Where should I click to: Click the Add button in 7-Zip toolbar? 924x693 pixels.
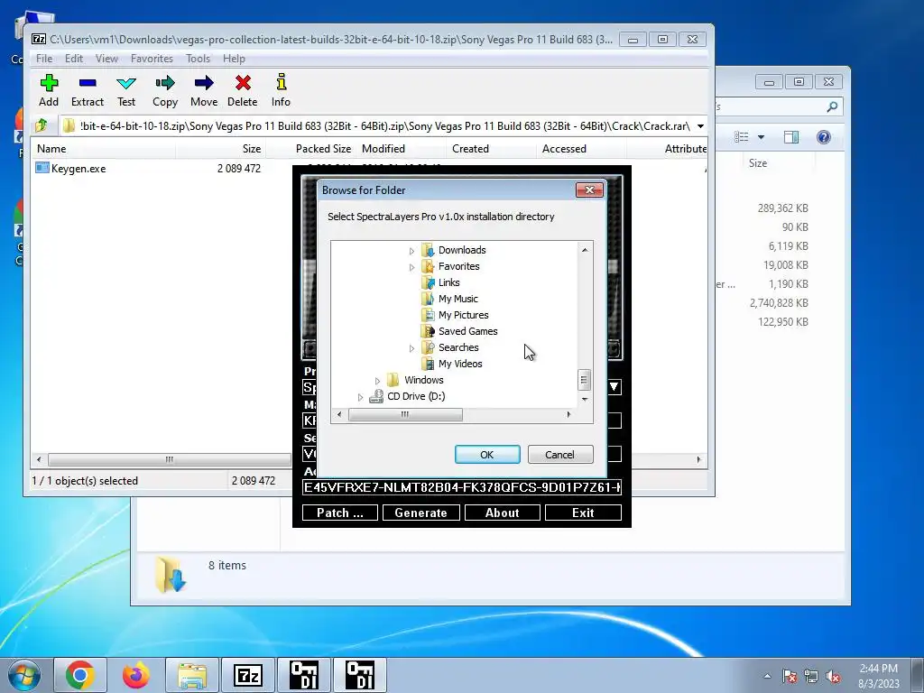(x=49, y=91)
